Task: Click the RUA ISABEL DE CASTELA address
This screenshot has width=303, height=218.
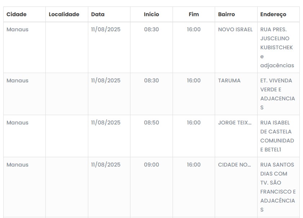Action: point(277,136)
